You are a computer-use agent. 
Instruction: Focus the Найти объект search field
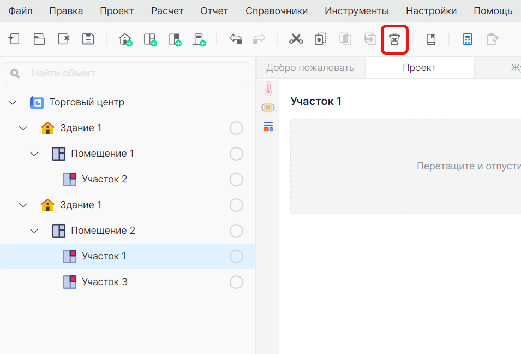pos(127,73)
